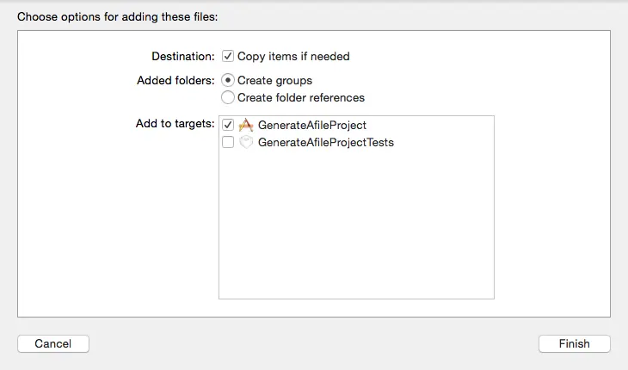Enable the GenerateAfileProjectTests target checkbox

tap(228, 142)
